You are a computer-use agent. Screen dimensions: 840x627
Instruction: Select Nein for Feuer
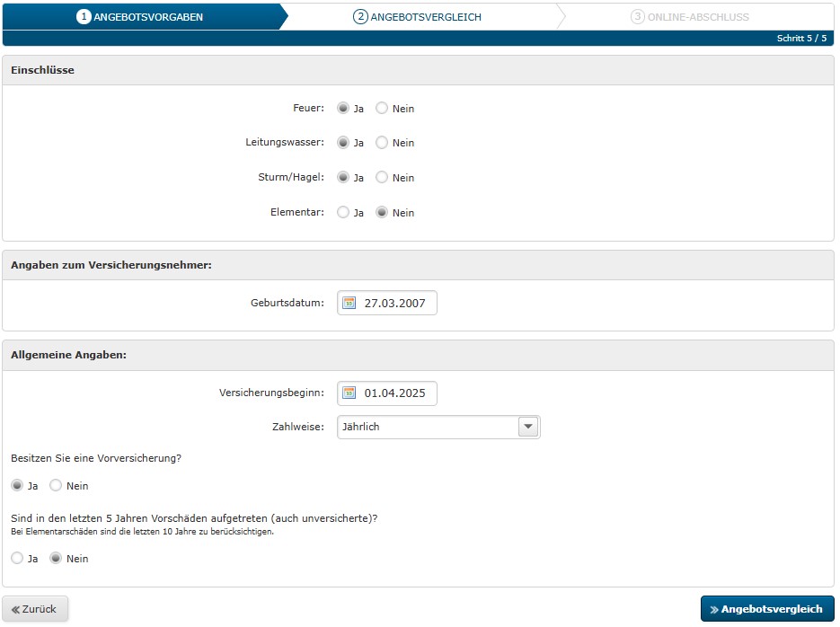click(x=382, y=108)
